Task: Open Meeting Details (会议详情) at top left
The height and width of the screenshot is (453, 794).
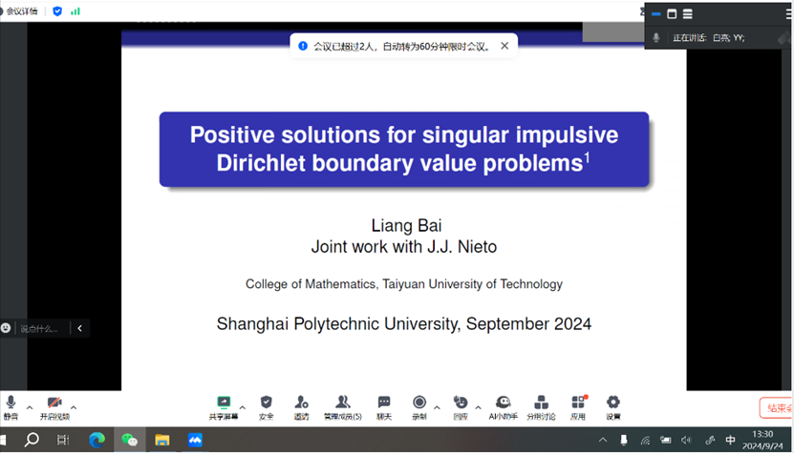Action: pos(23,11)
